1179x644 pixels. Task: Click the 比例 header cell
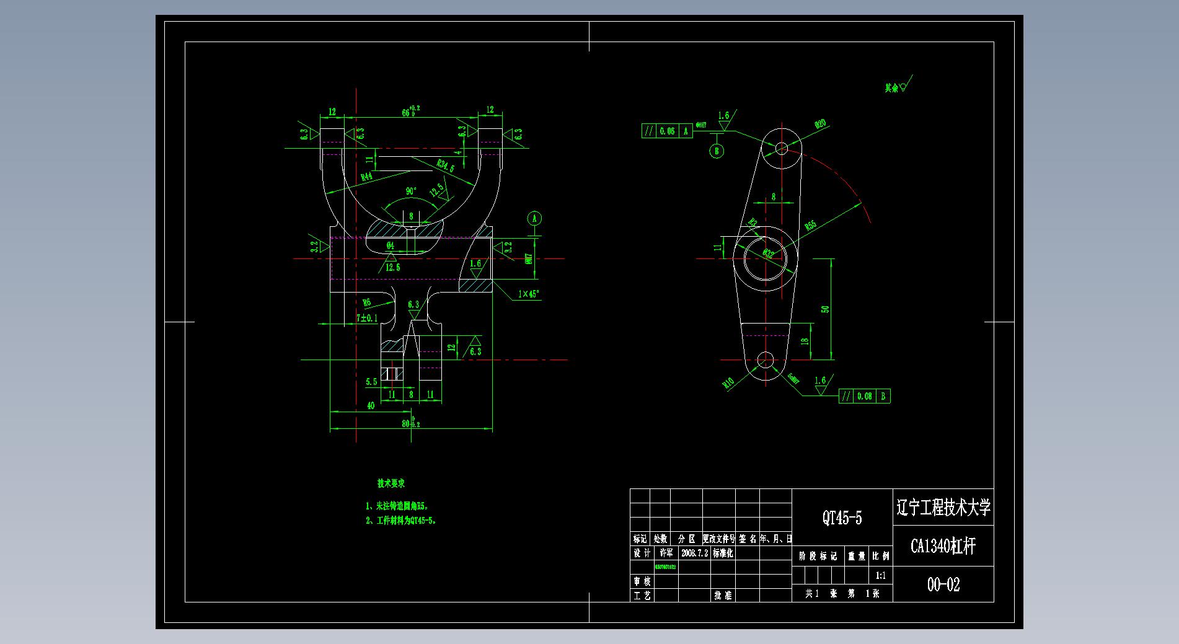coord(881,556)
